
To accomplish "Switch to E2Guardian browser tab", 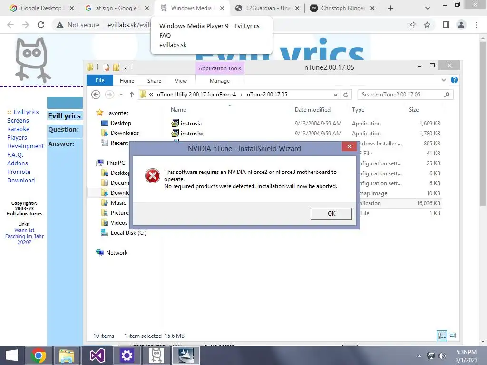I will tap(267, 8).
